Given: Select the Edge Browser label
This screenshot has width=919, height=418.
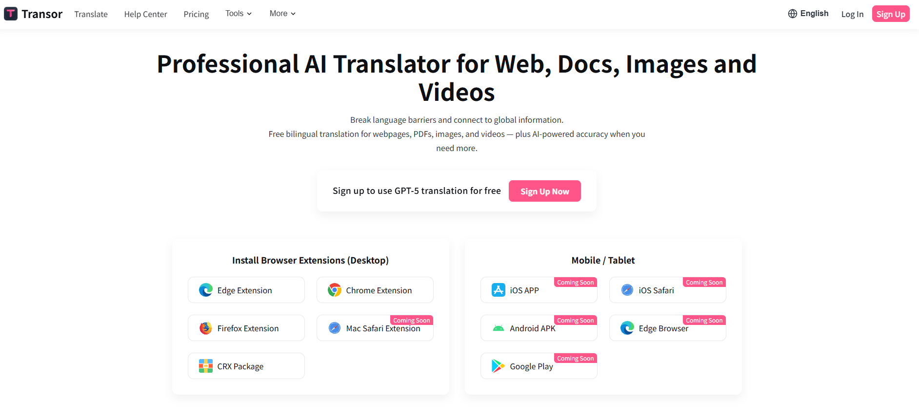Looking at the screenshot, I should [x=663, y=328].
